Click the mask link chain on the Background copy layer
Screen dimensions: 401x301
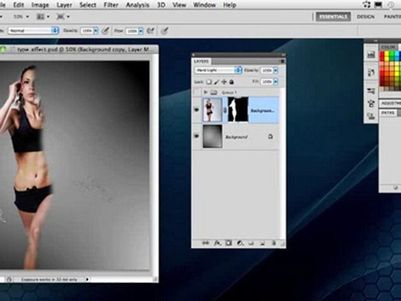pos(225,110)
